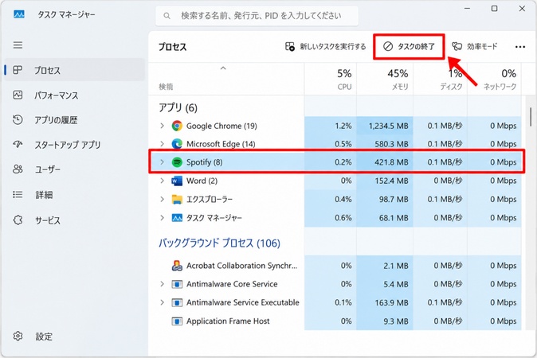The height and width of the screenshot is (358, 537).
Task: Expand the エクスプローラー process group
Action: [x=162, y=199]
